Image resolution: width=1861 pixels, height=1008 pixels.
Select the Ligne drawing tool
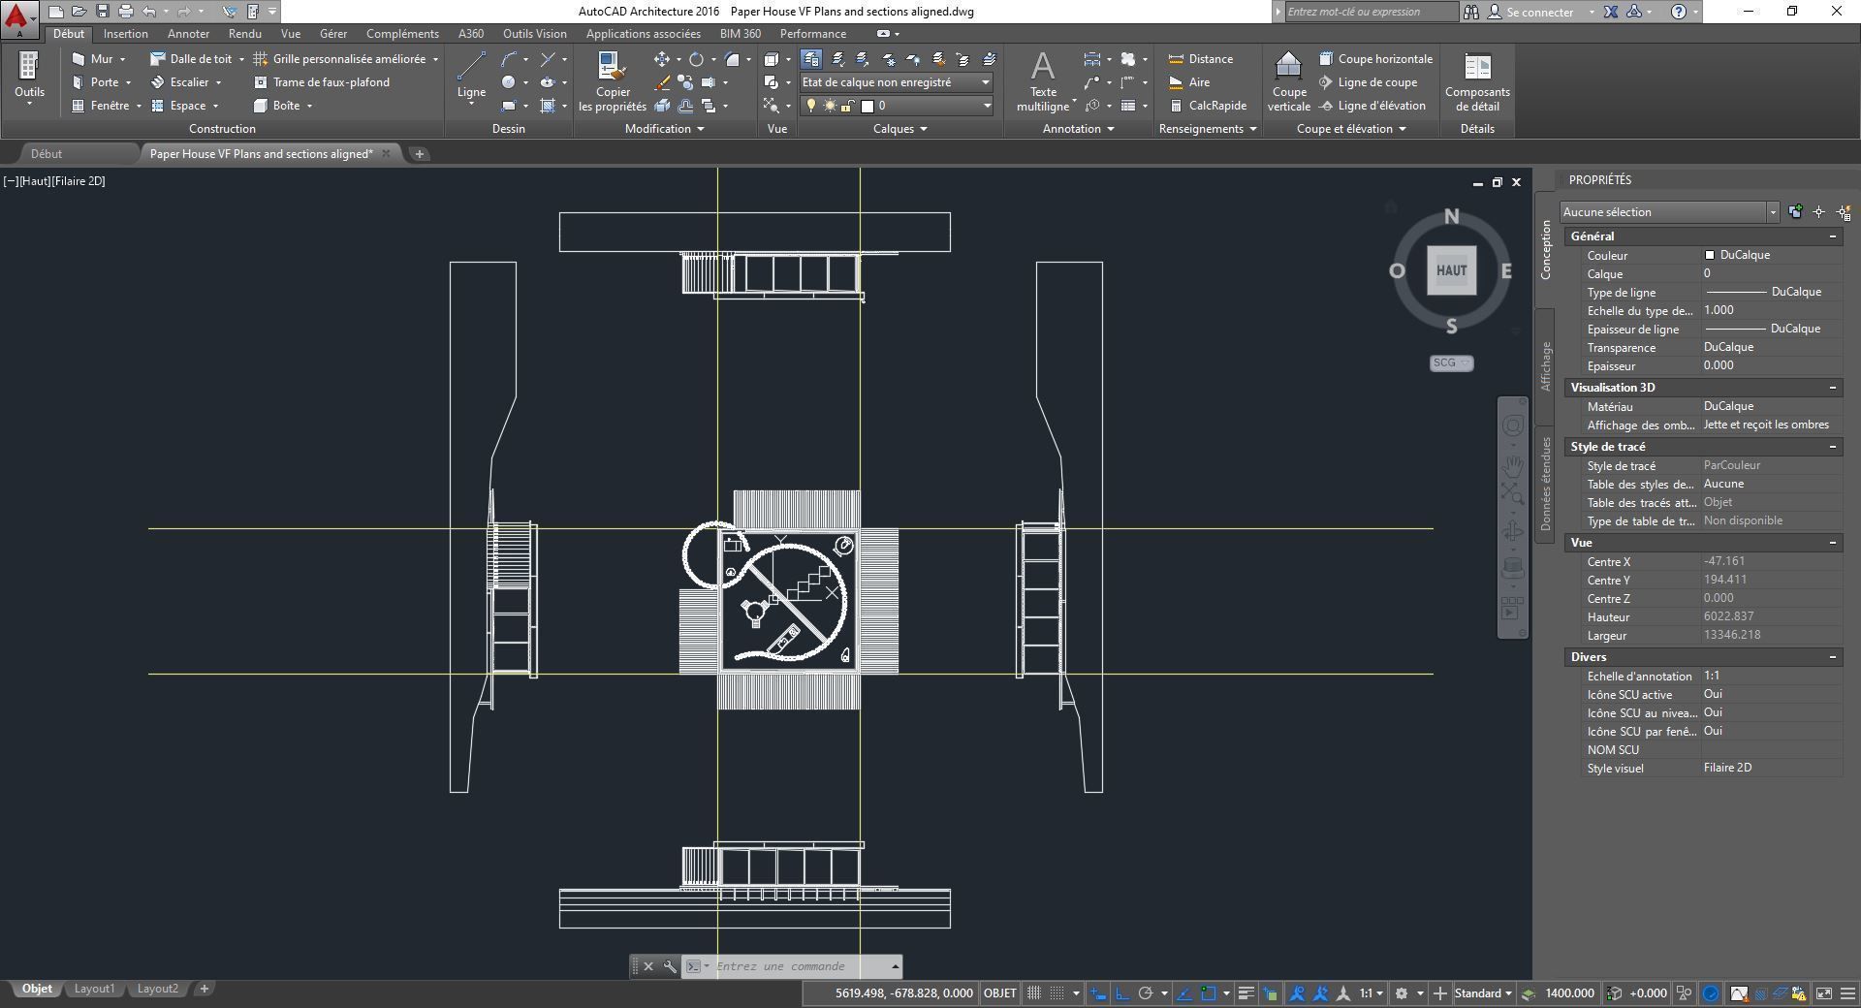pos(471,76)
